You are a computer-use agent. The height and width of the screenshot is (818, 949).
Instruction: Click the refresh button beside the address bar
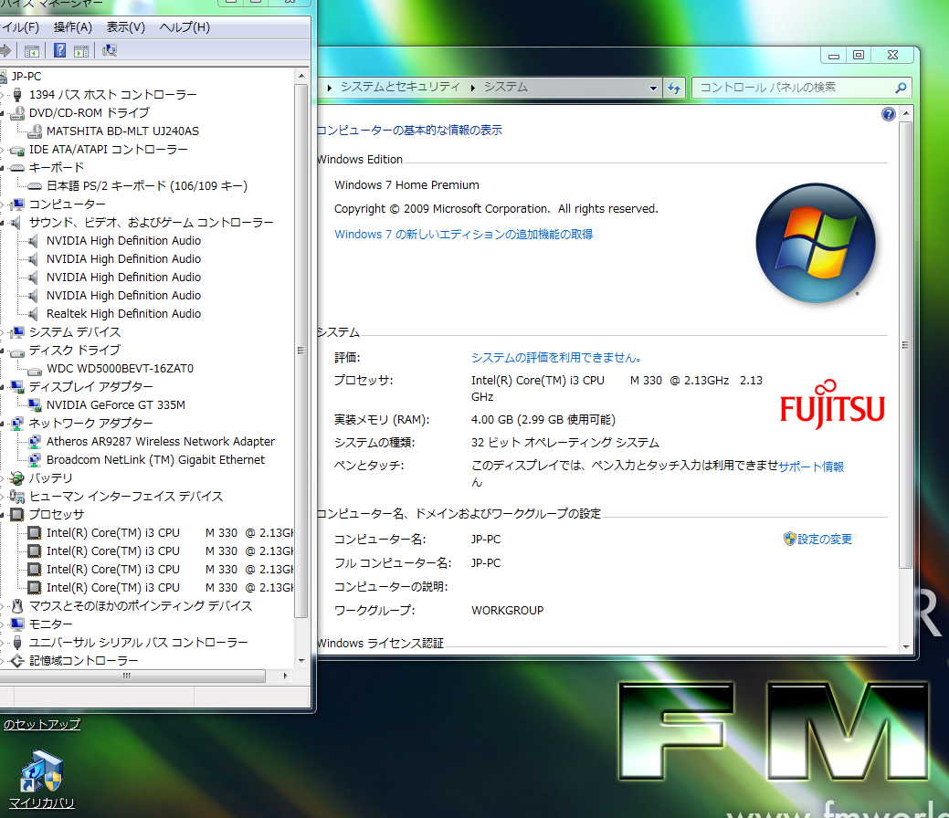coord(674,89)
